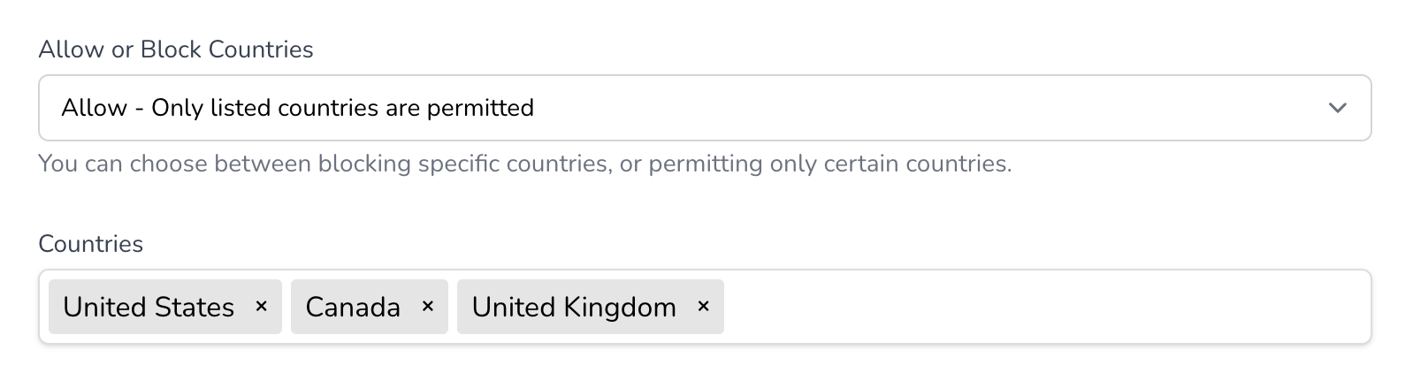Click the helper text about blocking countries
The image size is (1413, 373).
pos(525,164)
